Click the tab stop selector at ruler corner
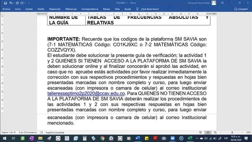 (x=2, y=14)
